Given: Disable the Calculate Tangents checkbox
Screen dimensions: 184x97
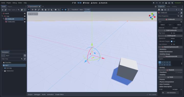Looking at the screenshot, I should (x=171, y=41).
